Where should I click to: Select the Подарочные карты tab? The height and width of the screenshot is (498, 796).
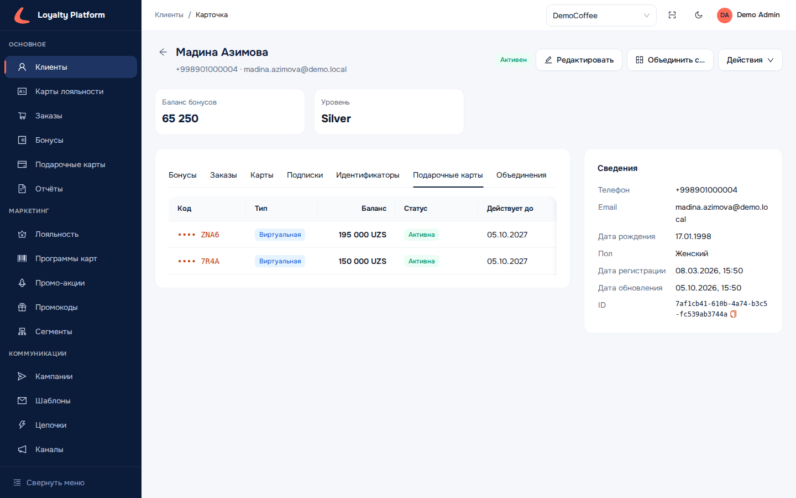click(448, 175)
